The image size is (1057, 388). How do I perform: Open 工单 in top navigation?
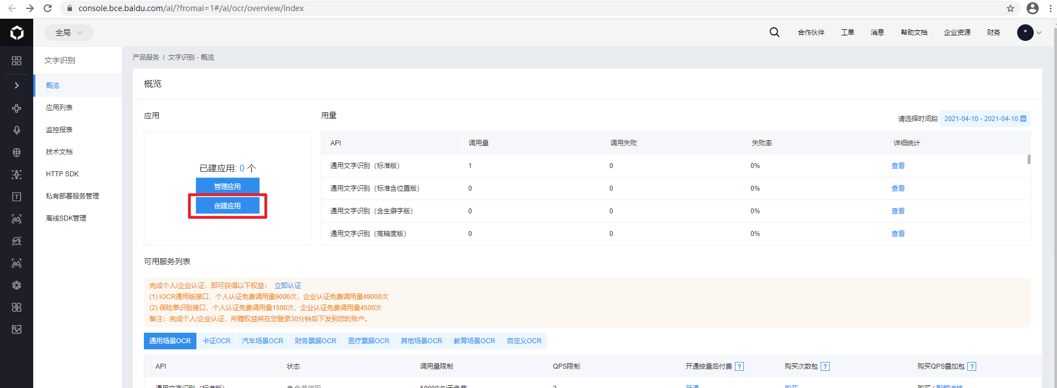[848, 33]
